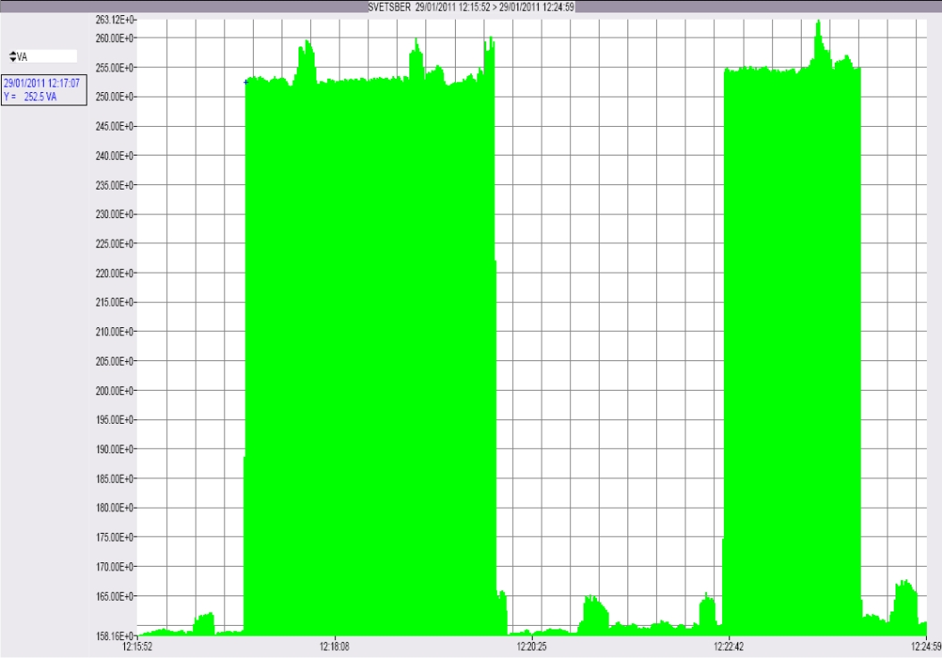Click the 210.00E+0 axis label
The height and width of the screenshot is (658, 942).
[x=114, y=332]
